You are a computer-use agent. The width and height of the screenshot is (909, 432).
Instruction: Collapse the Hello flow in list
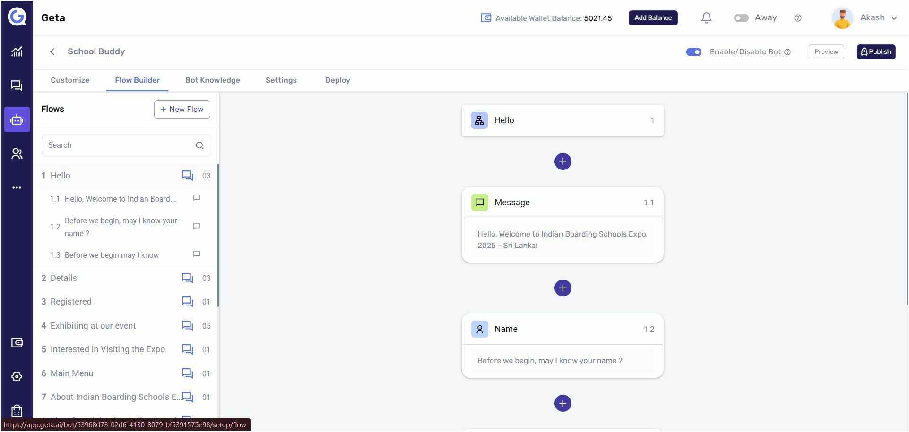(126, 176)
